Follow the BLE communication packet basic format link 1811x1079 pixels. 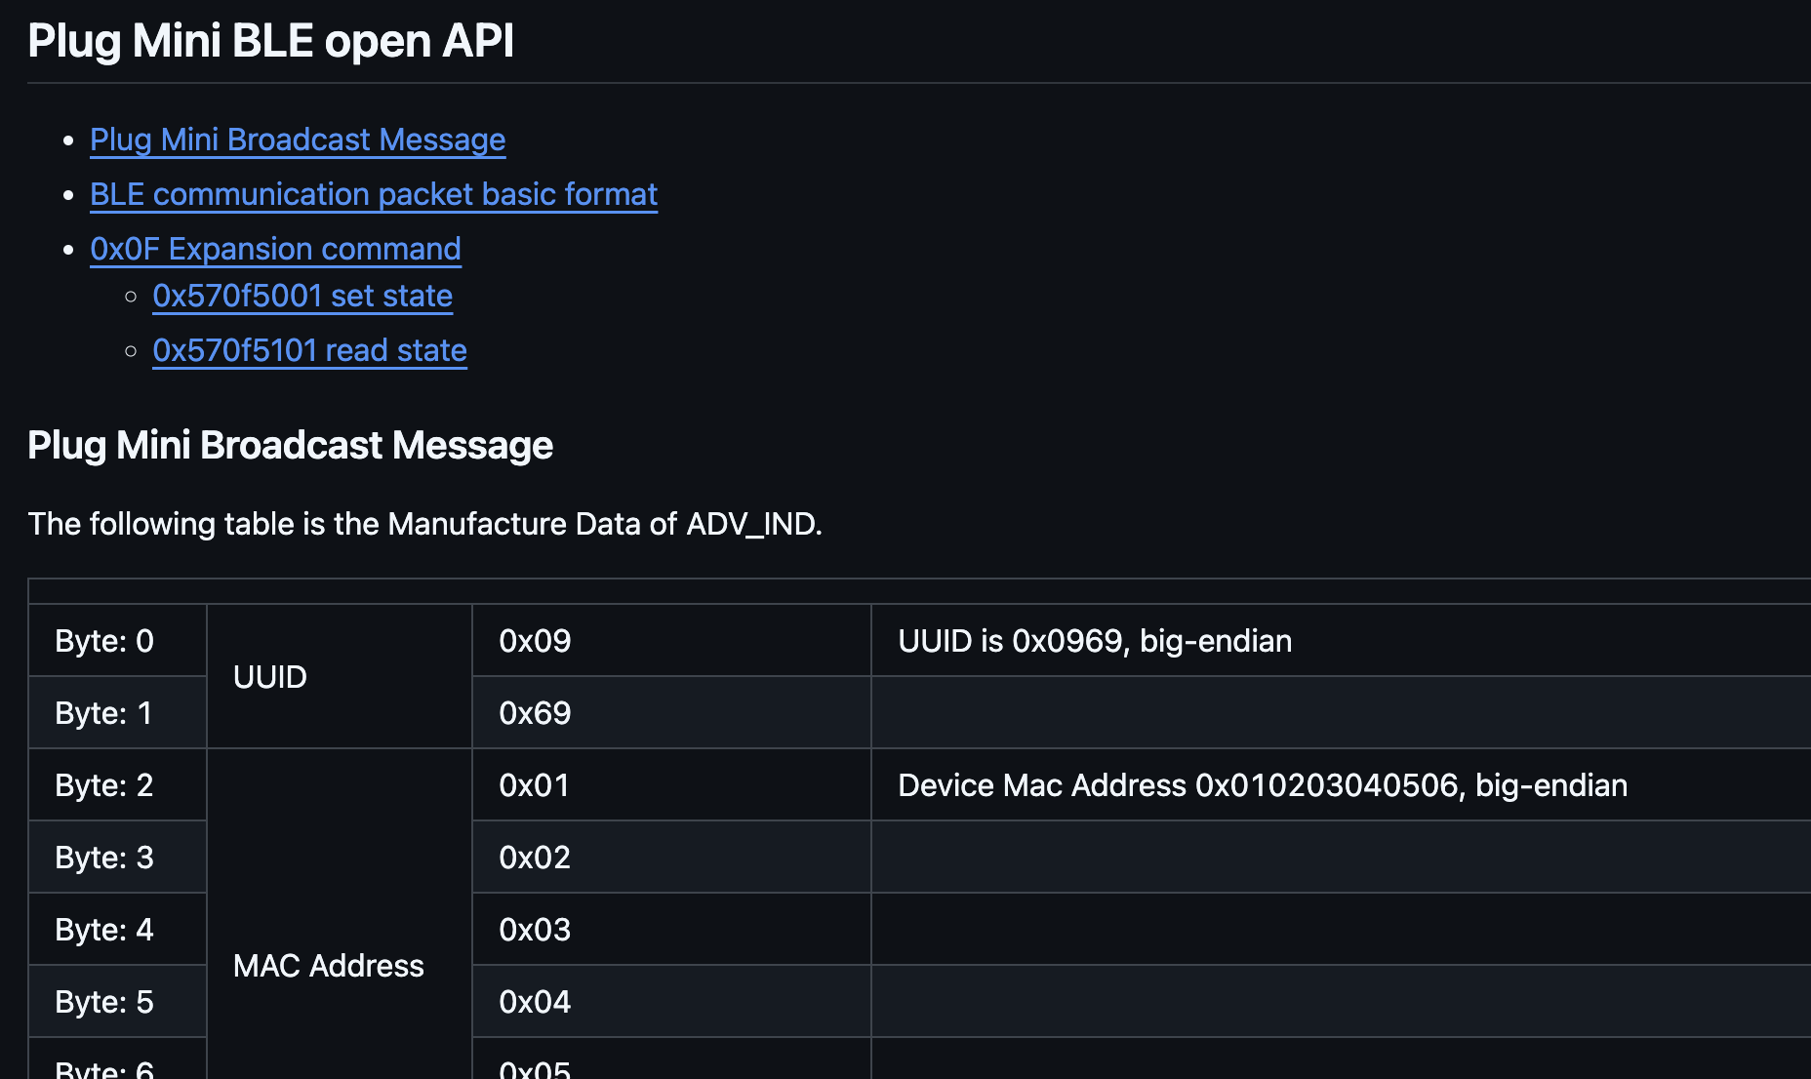coord(374,195)
